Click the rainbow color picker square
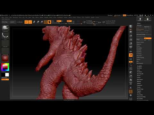 (5, 67)
